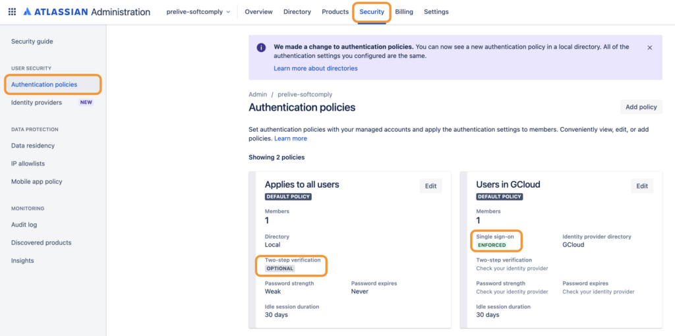Click the GCloud identity provider directory value

click(x=573, y=245)
